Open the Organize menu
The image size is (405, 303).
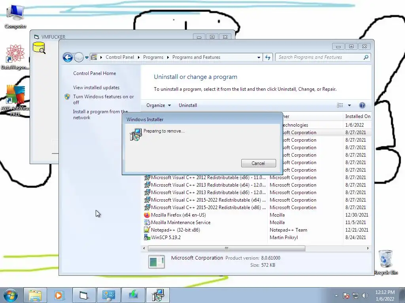point(158,105)
